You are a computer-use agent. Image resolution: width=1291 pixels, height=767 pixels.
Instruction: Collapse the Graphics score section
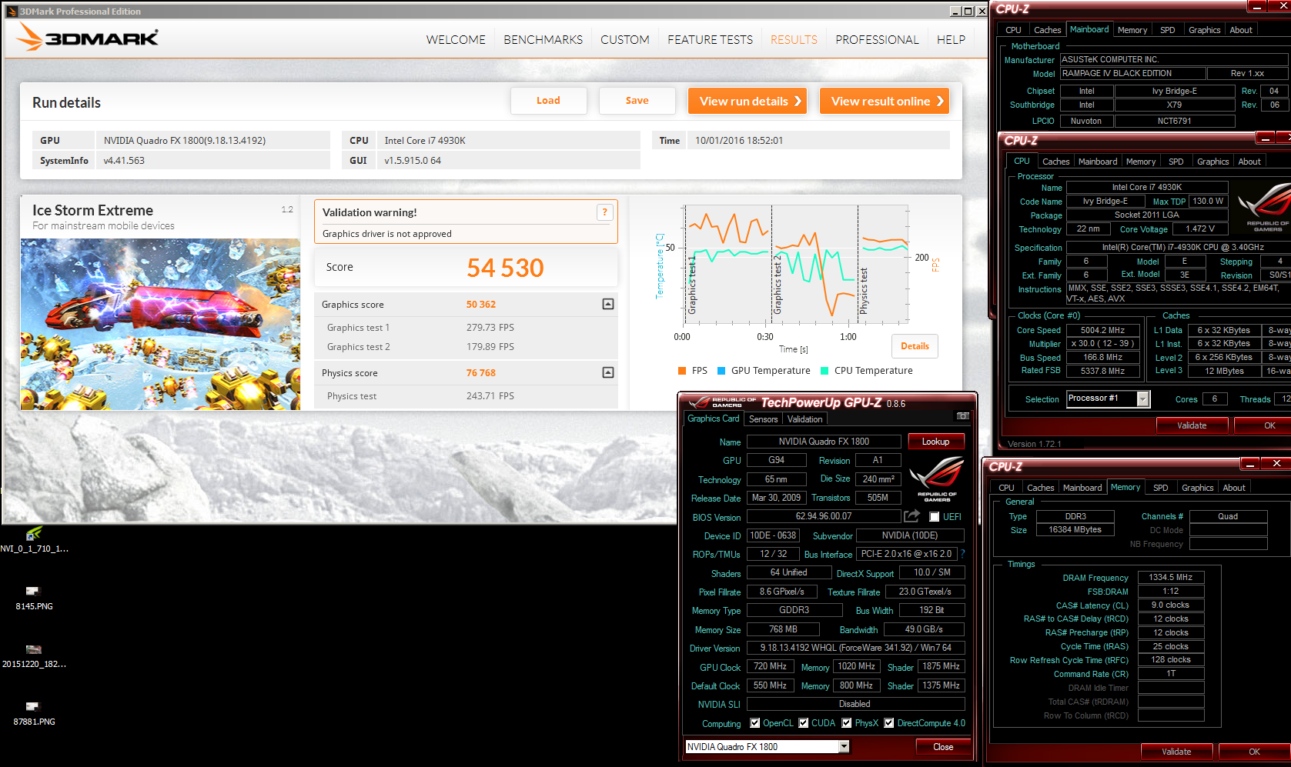point(607,304)
